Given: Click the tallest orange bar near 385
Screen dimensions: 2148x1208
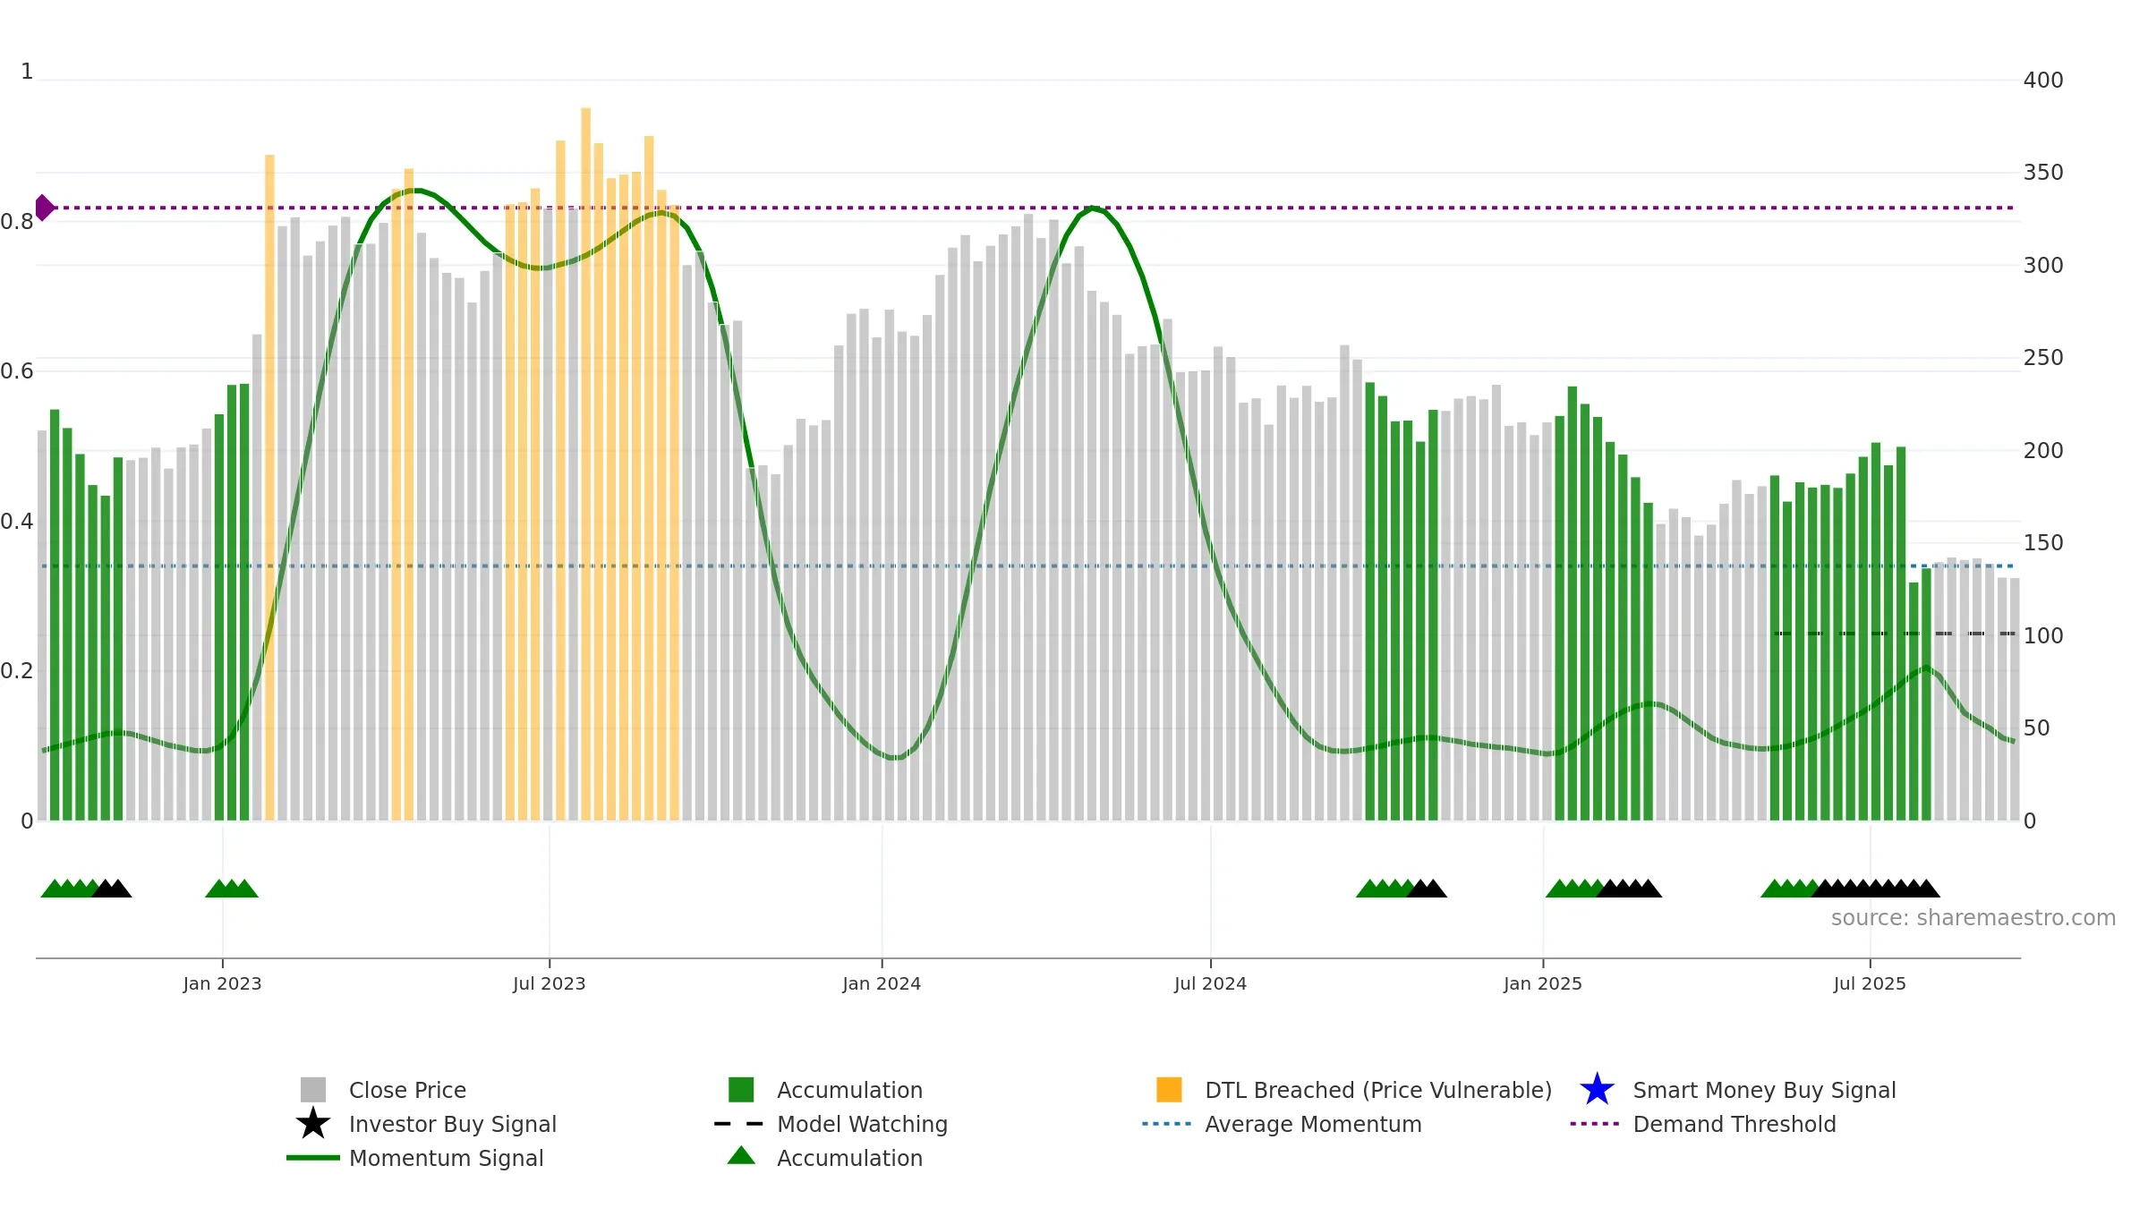Looking at the screenshot, I should pos(585,464).
